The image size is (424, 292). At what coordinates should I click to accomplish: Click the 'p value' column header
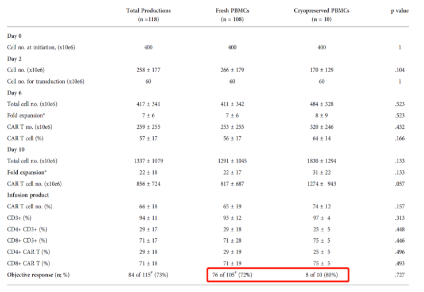pyautogui.click(x=399, y=10)
